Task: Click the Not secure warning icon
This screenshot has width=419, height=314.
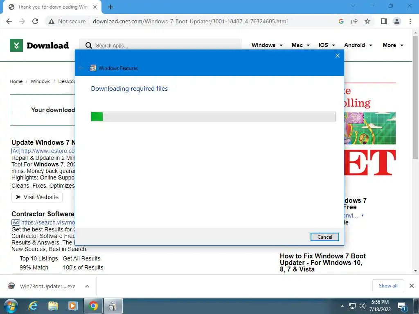Action: coord(52,21)
